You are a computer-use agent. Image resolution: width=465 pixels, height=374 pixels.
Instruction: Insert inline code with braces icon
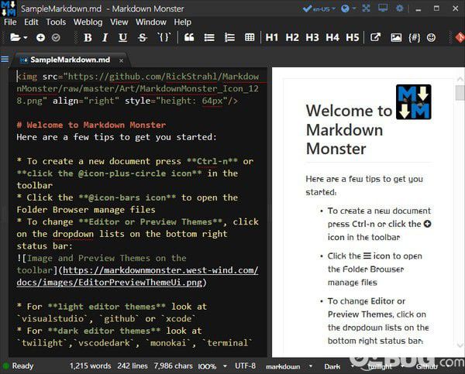[x=164, y=37]
